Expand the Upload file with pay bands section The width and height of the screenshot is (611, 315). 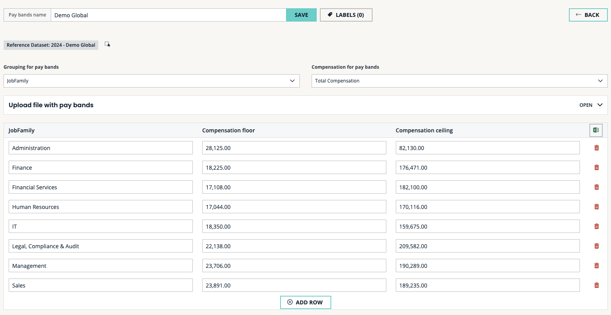tap(591, 105)
